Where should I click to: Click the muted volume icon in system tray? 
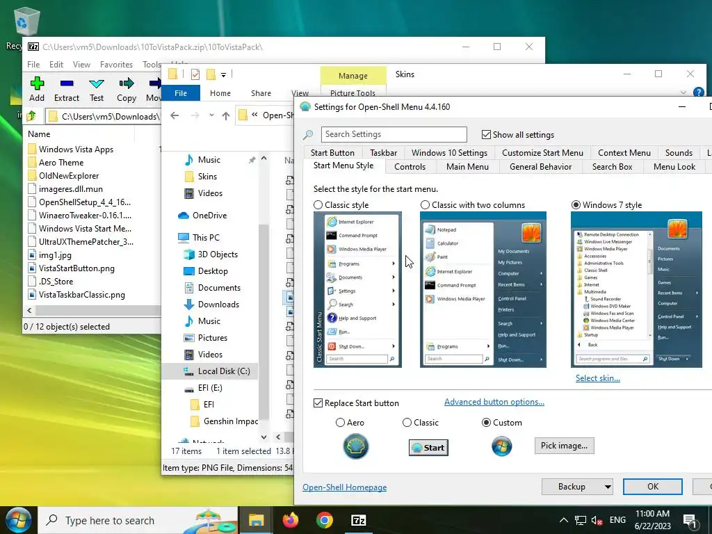597,520
